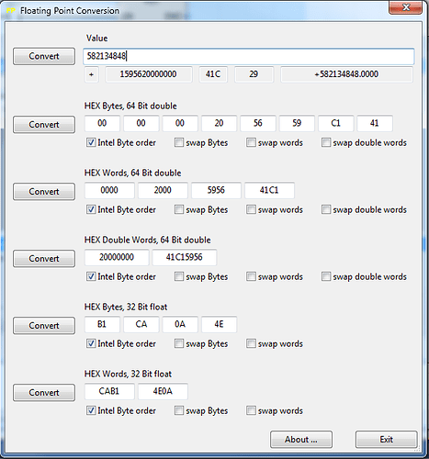Enable swap words under HEX Bytes 64 Bit double
429x459 pixels.
(251, 142)
